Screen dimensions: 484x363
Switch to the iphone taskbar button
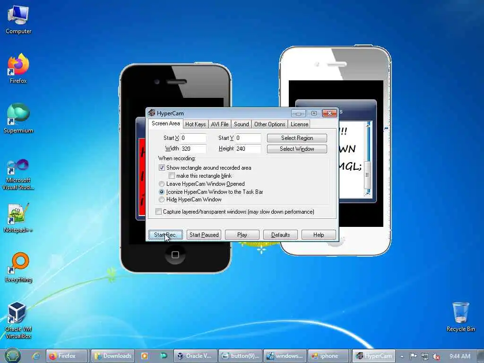click(328, 356)
